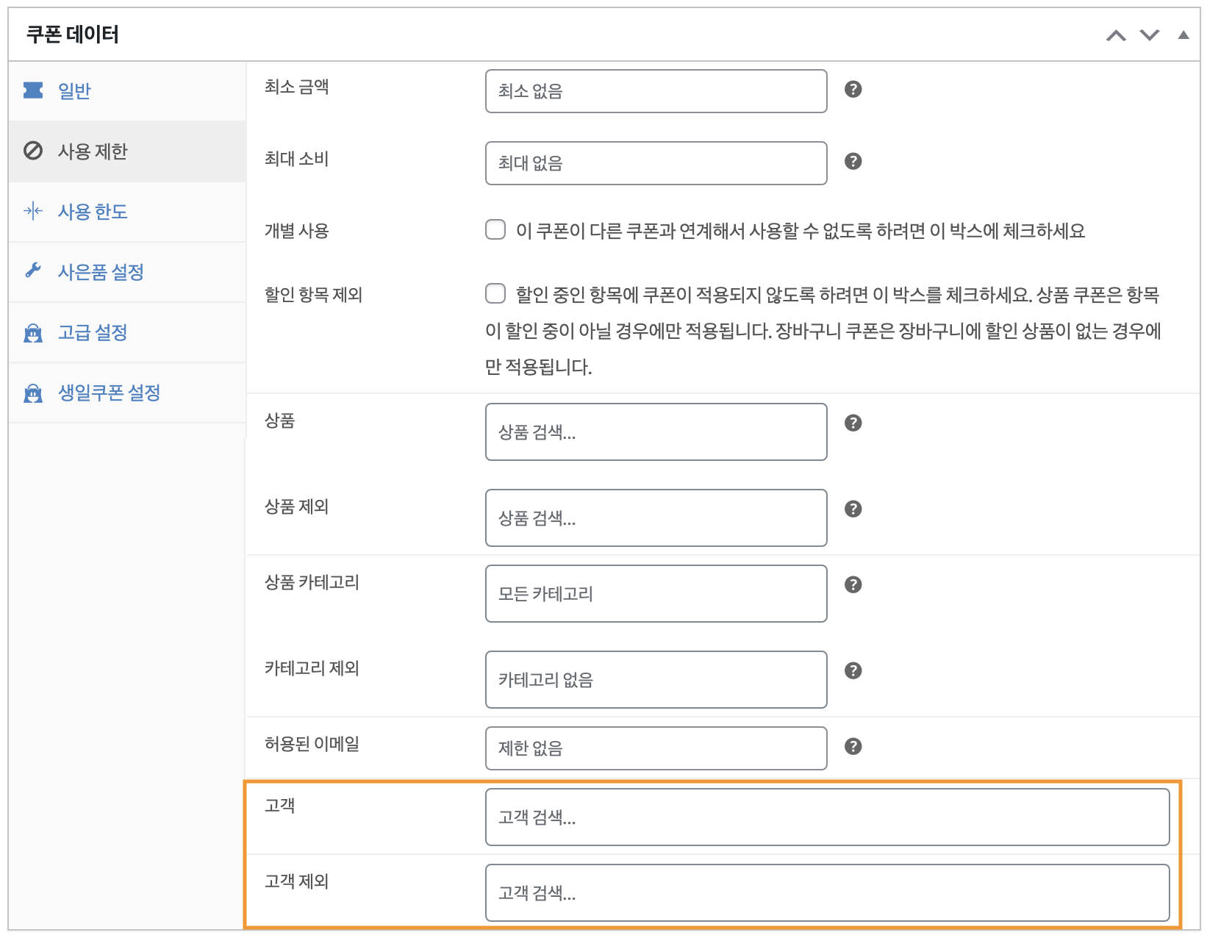Click the 개별 사용 checkbox description text

(x=801, y=231)
